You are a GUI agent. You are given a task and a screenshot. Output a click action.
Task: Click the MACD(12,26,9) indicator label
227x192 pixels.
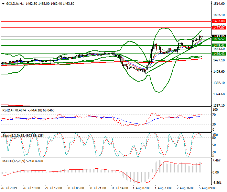coord(14,160)
